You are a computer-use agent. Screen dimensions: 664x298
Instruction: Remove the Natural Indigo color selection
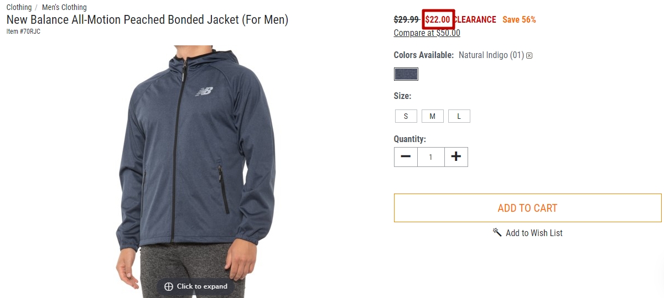point(530,55)
